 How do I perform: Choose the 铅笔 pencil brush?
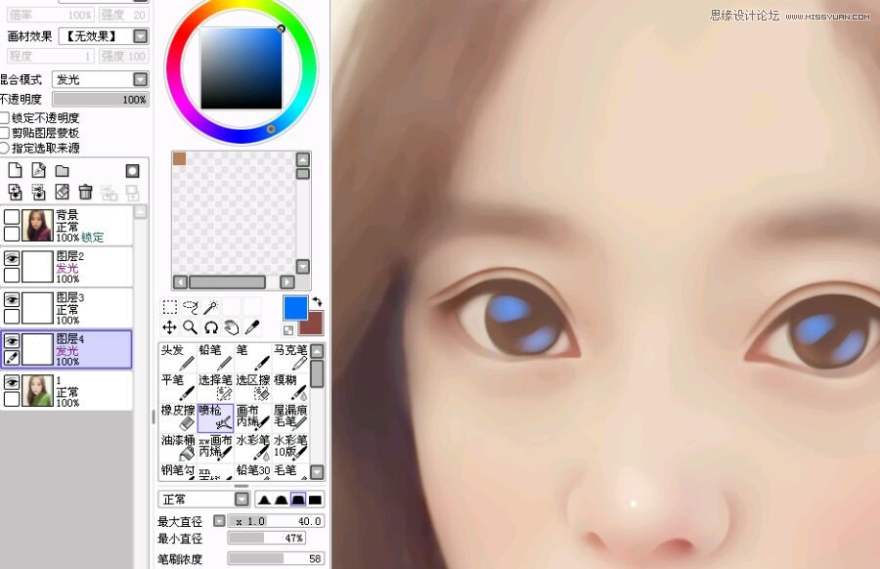tap(215, 357)
